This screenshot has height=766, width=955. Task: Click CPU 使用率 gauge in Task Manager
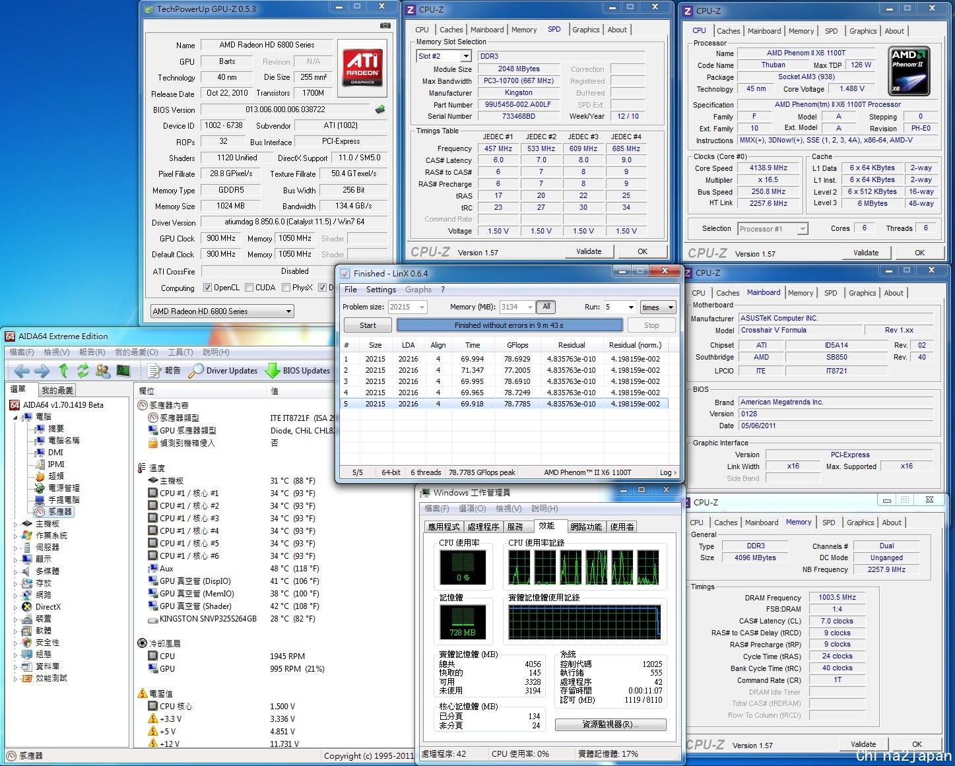point(463,568)
